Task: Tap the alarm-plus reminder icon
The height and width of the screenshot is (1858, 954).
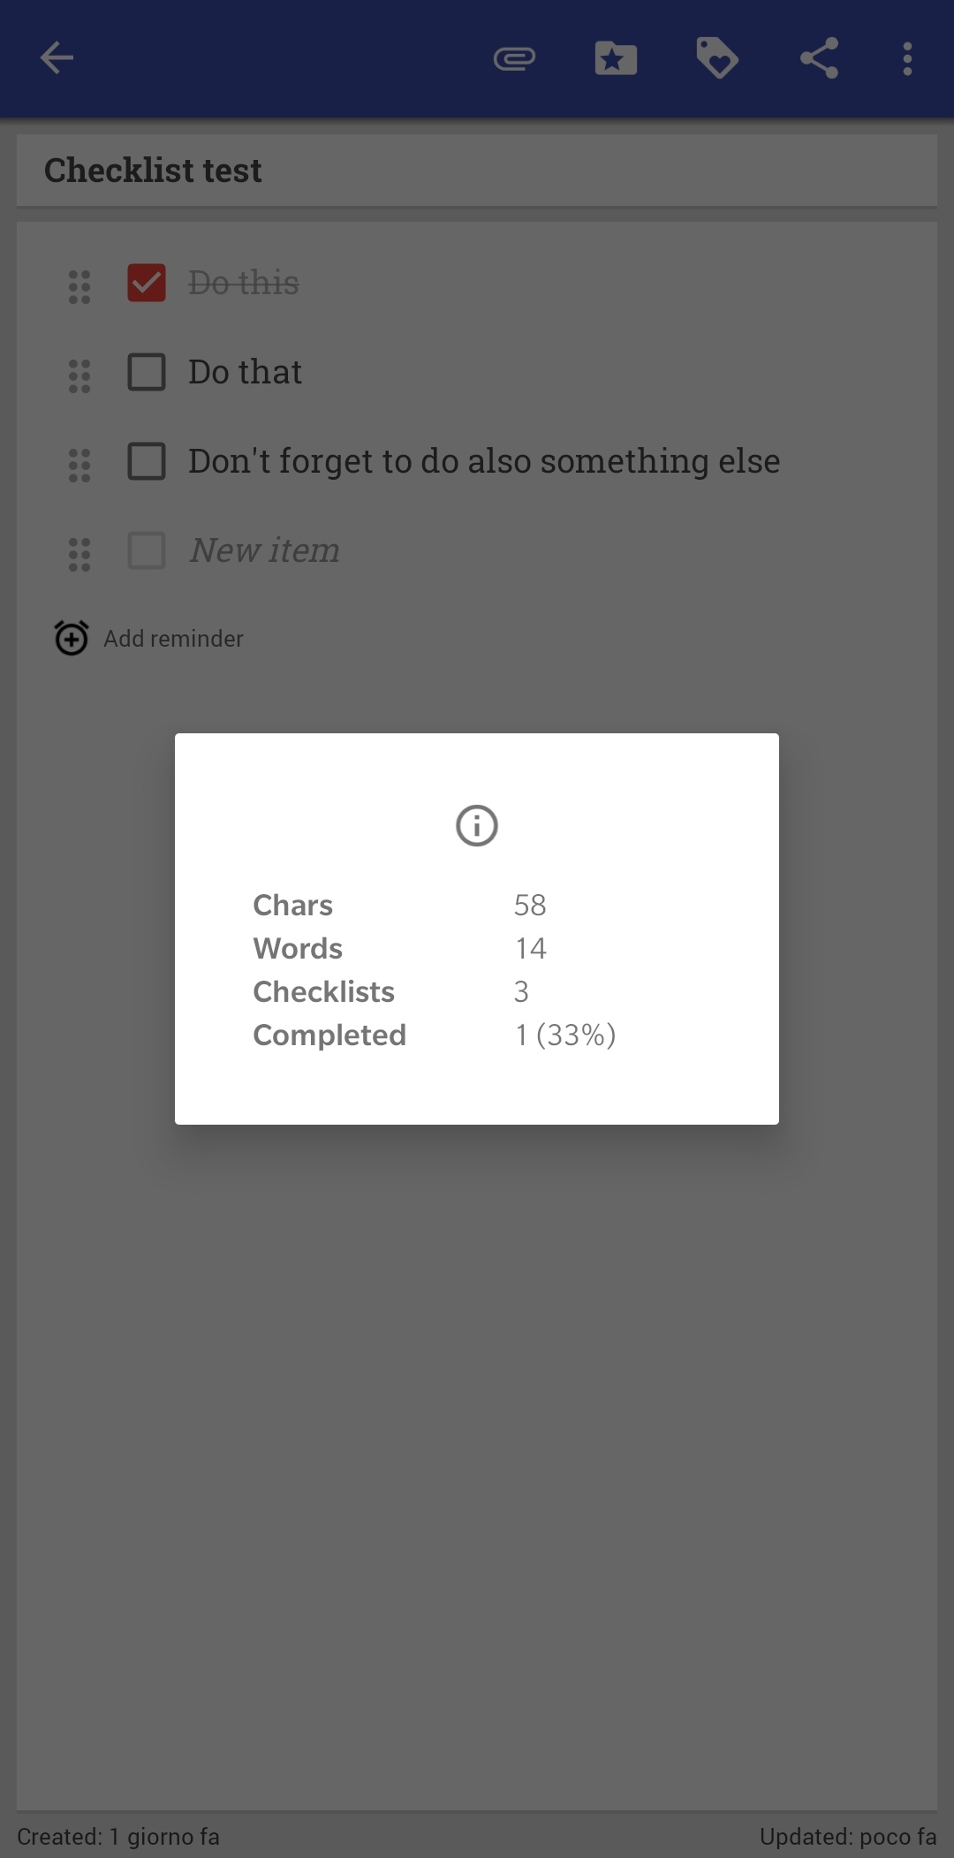Action: [71, 638]
